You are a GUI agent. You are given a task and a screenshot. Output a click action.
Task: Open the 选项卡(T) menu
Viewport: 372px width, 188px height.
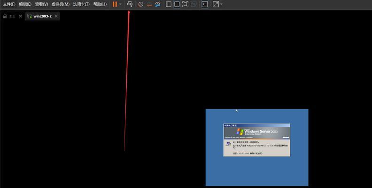coord(81,4)
